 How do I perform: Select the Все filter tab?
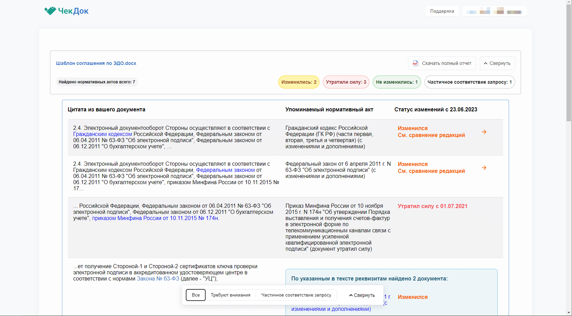click(x=196, y=295)
